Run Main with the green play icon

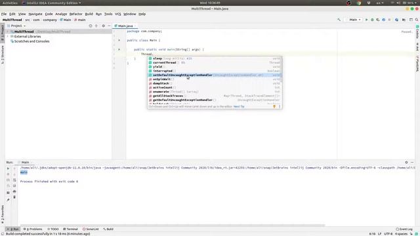tap(366, 20)
